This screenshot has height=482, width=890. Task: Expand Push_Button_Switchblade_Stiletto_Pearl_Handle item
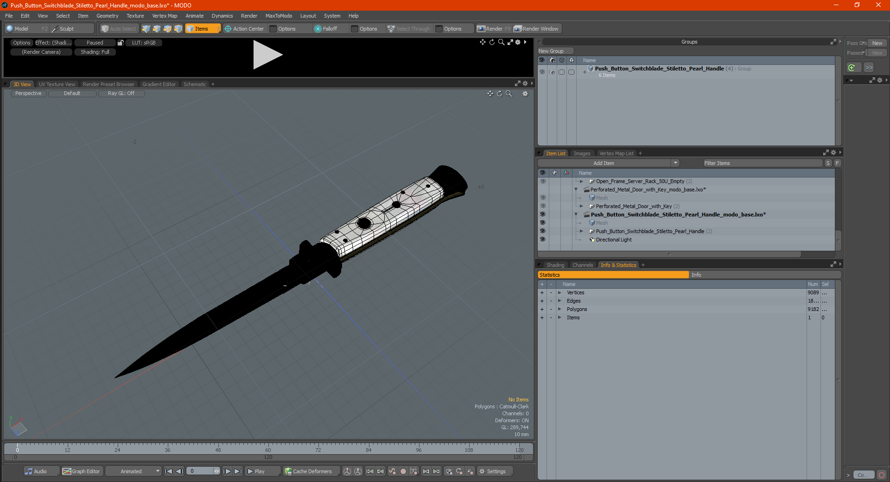point(581,231)
